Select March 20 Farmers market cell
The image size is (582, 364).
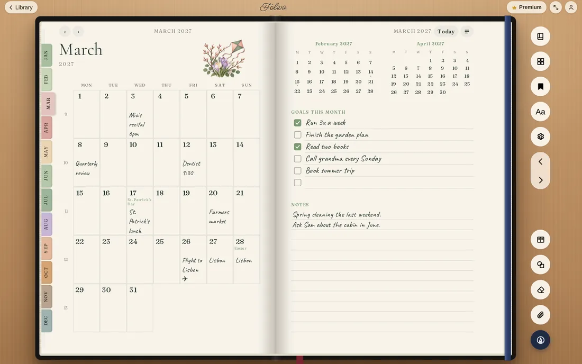point(220,211)
